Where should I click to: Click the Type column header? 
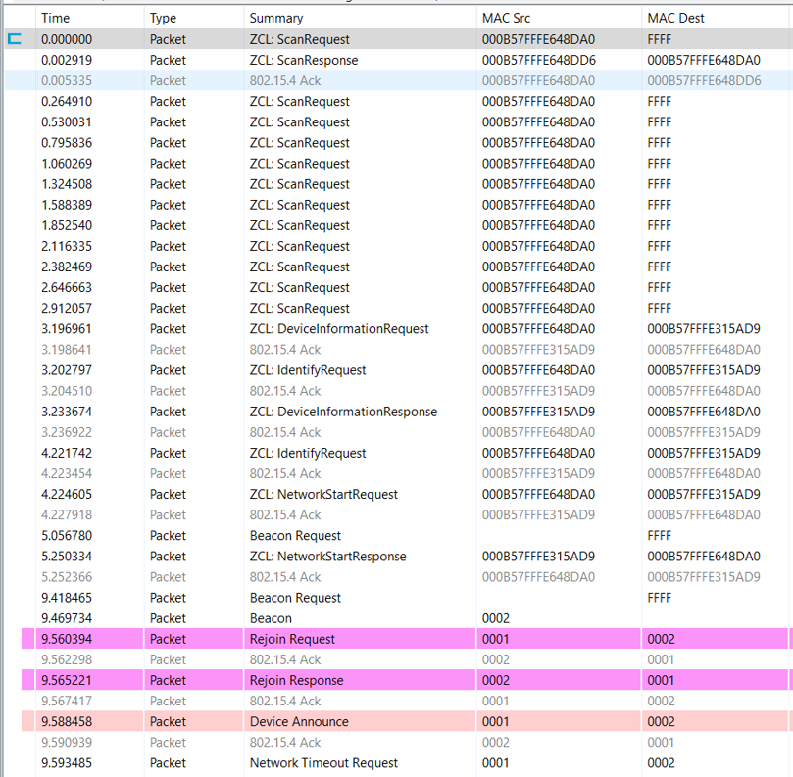click(165, 18)
